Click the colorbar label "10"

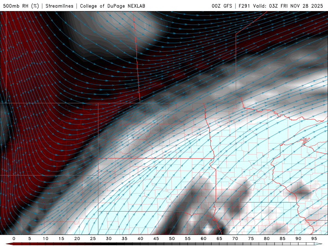coord(46,239)
